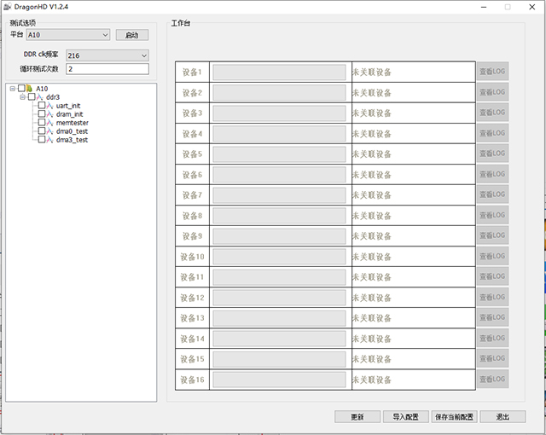The width and height of the screenshot is (546, 435).
Task: Click the dma3_test icon
Action: point(49,140)
